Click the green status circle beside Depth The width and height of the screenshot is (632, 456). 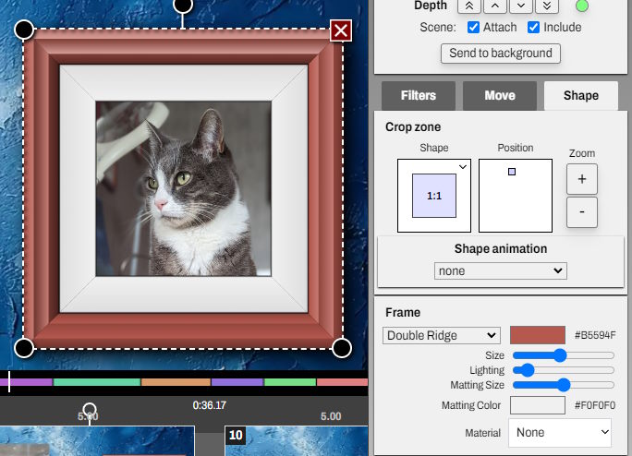(581, 6)
